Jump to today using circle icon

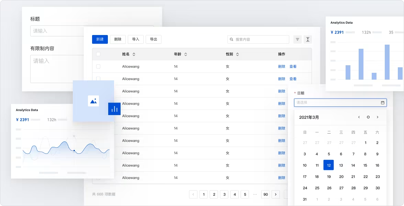[368, 117]
